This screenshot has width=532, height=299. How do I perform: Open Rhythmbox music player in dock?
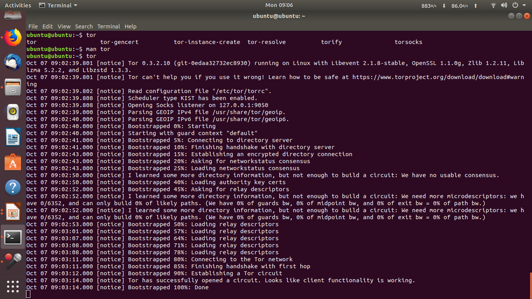pos(13,112)
